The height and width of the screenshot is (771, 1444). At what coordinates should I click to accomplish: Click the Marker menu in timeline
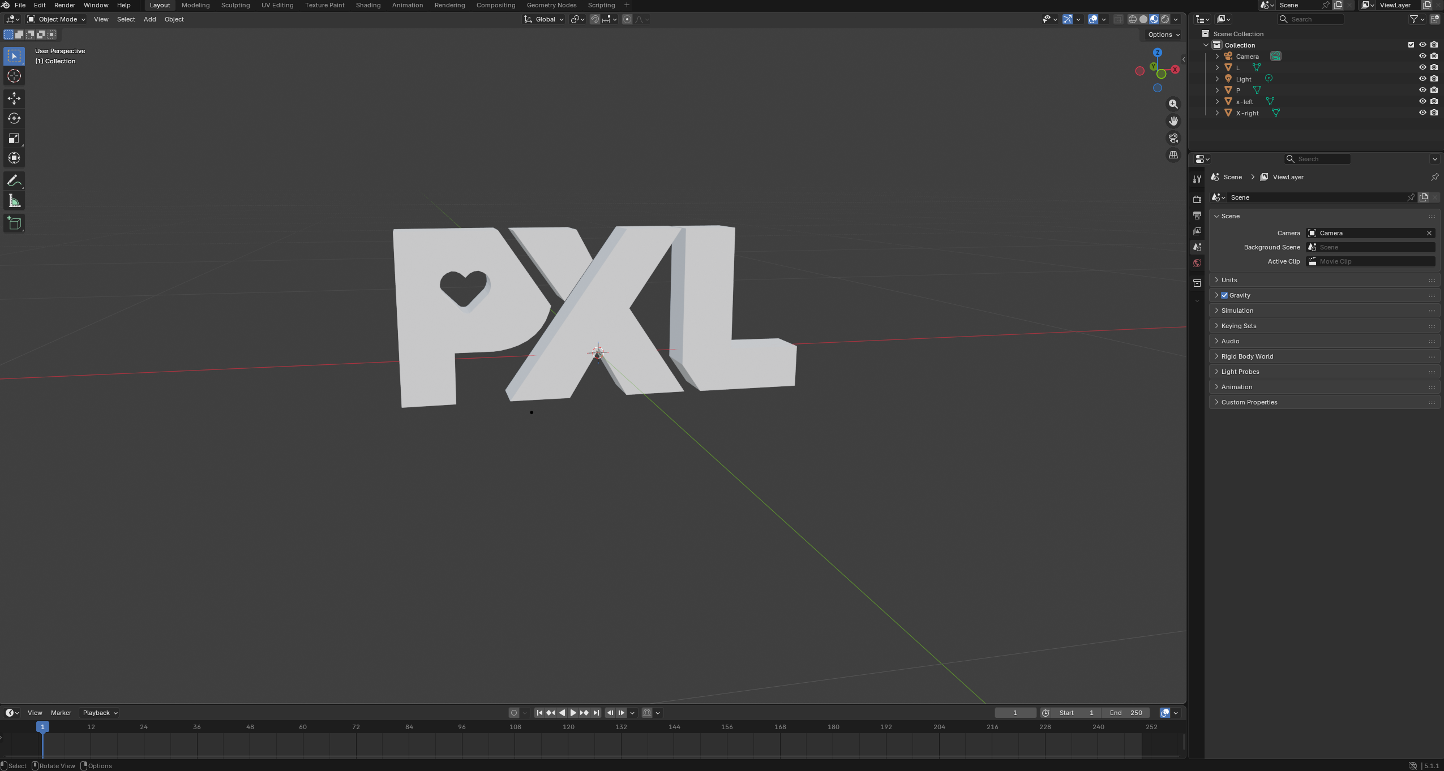(x=61, y=713)
